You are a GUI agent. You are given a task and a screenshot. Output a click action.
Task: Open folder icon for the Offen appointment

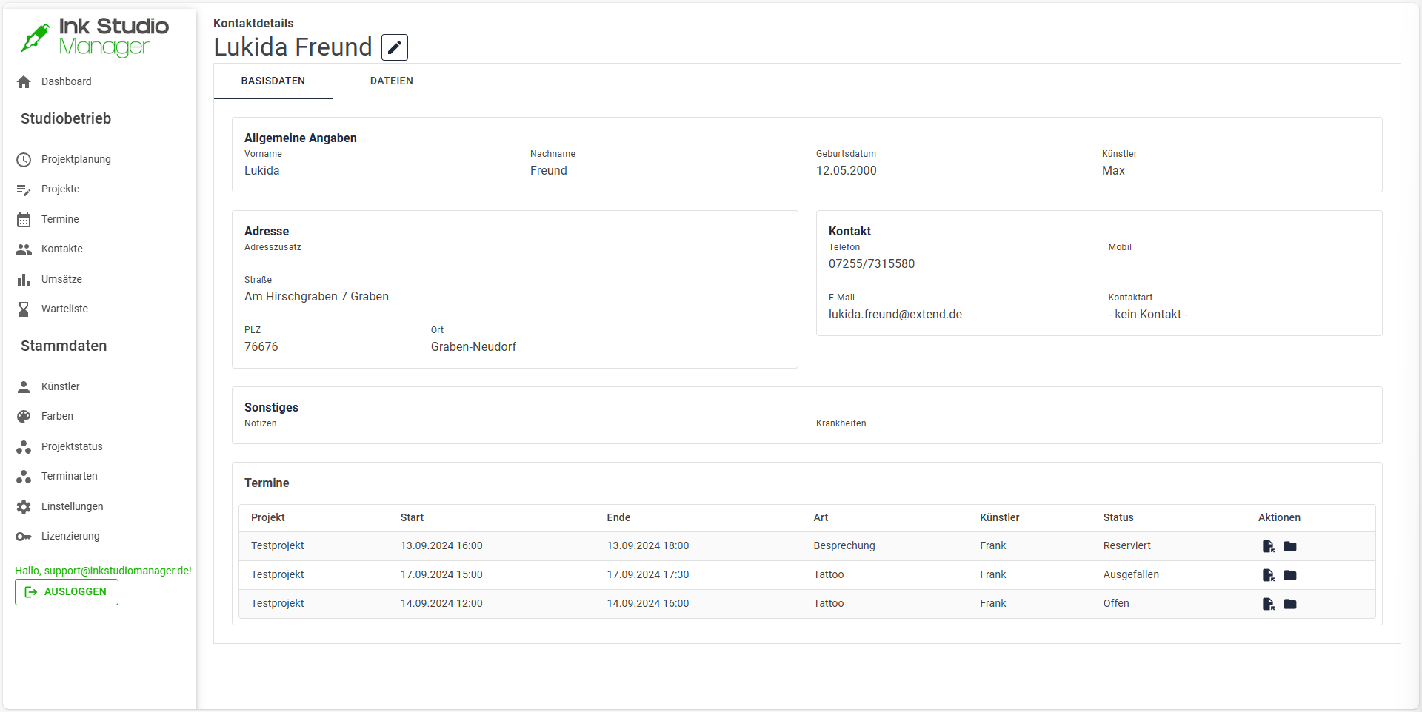[x=1290, y=604]
